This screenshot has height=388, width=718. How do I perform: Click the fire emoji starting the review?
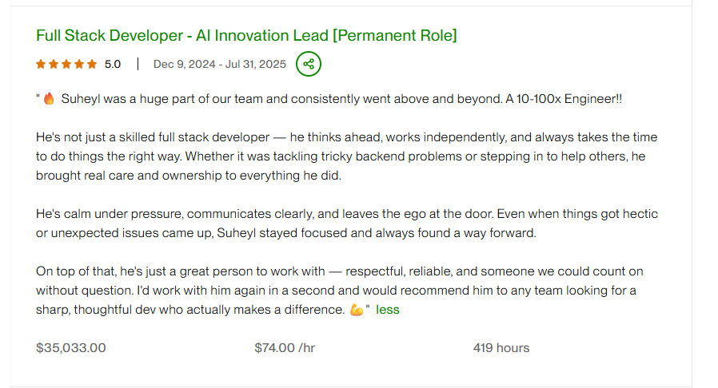point(49,99)
